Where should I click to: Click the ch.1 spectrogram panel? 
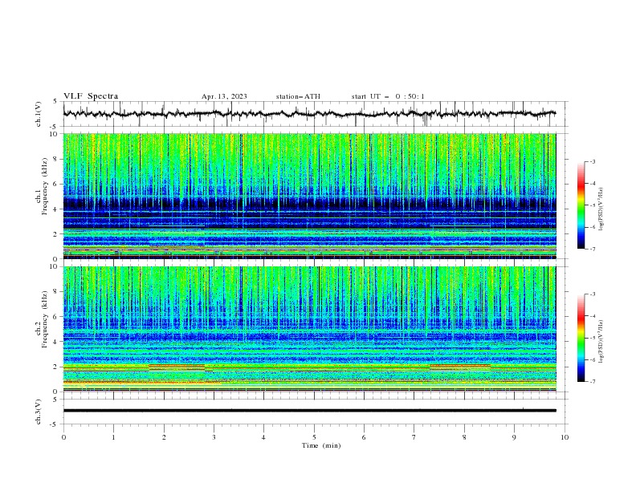coord(309,196)
